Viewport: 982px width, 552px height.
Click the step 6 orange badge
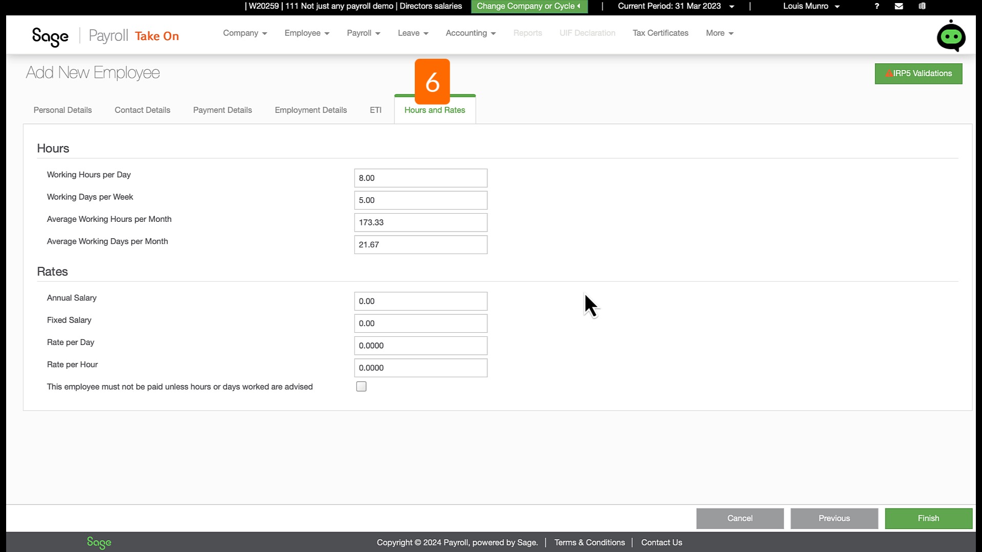coord(433,81)
